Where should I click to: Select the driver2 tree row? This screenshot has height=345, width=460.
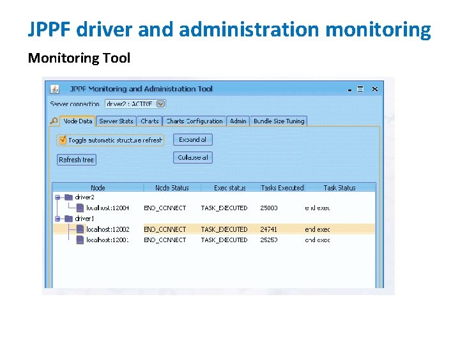click(x=214, y=197)
